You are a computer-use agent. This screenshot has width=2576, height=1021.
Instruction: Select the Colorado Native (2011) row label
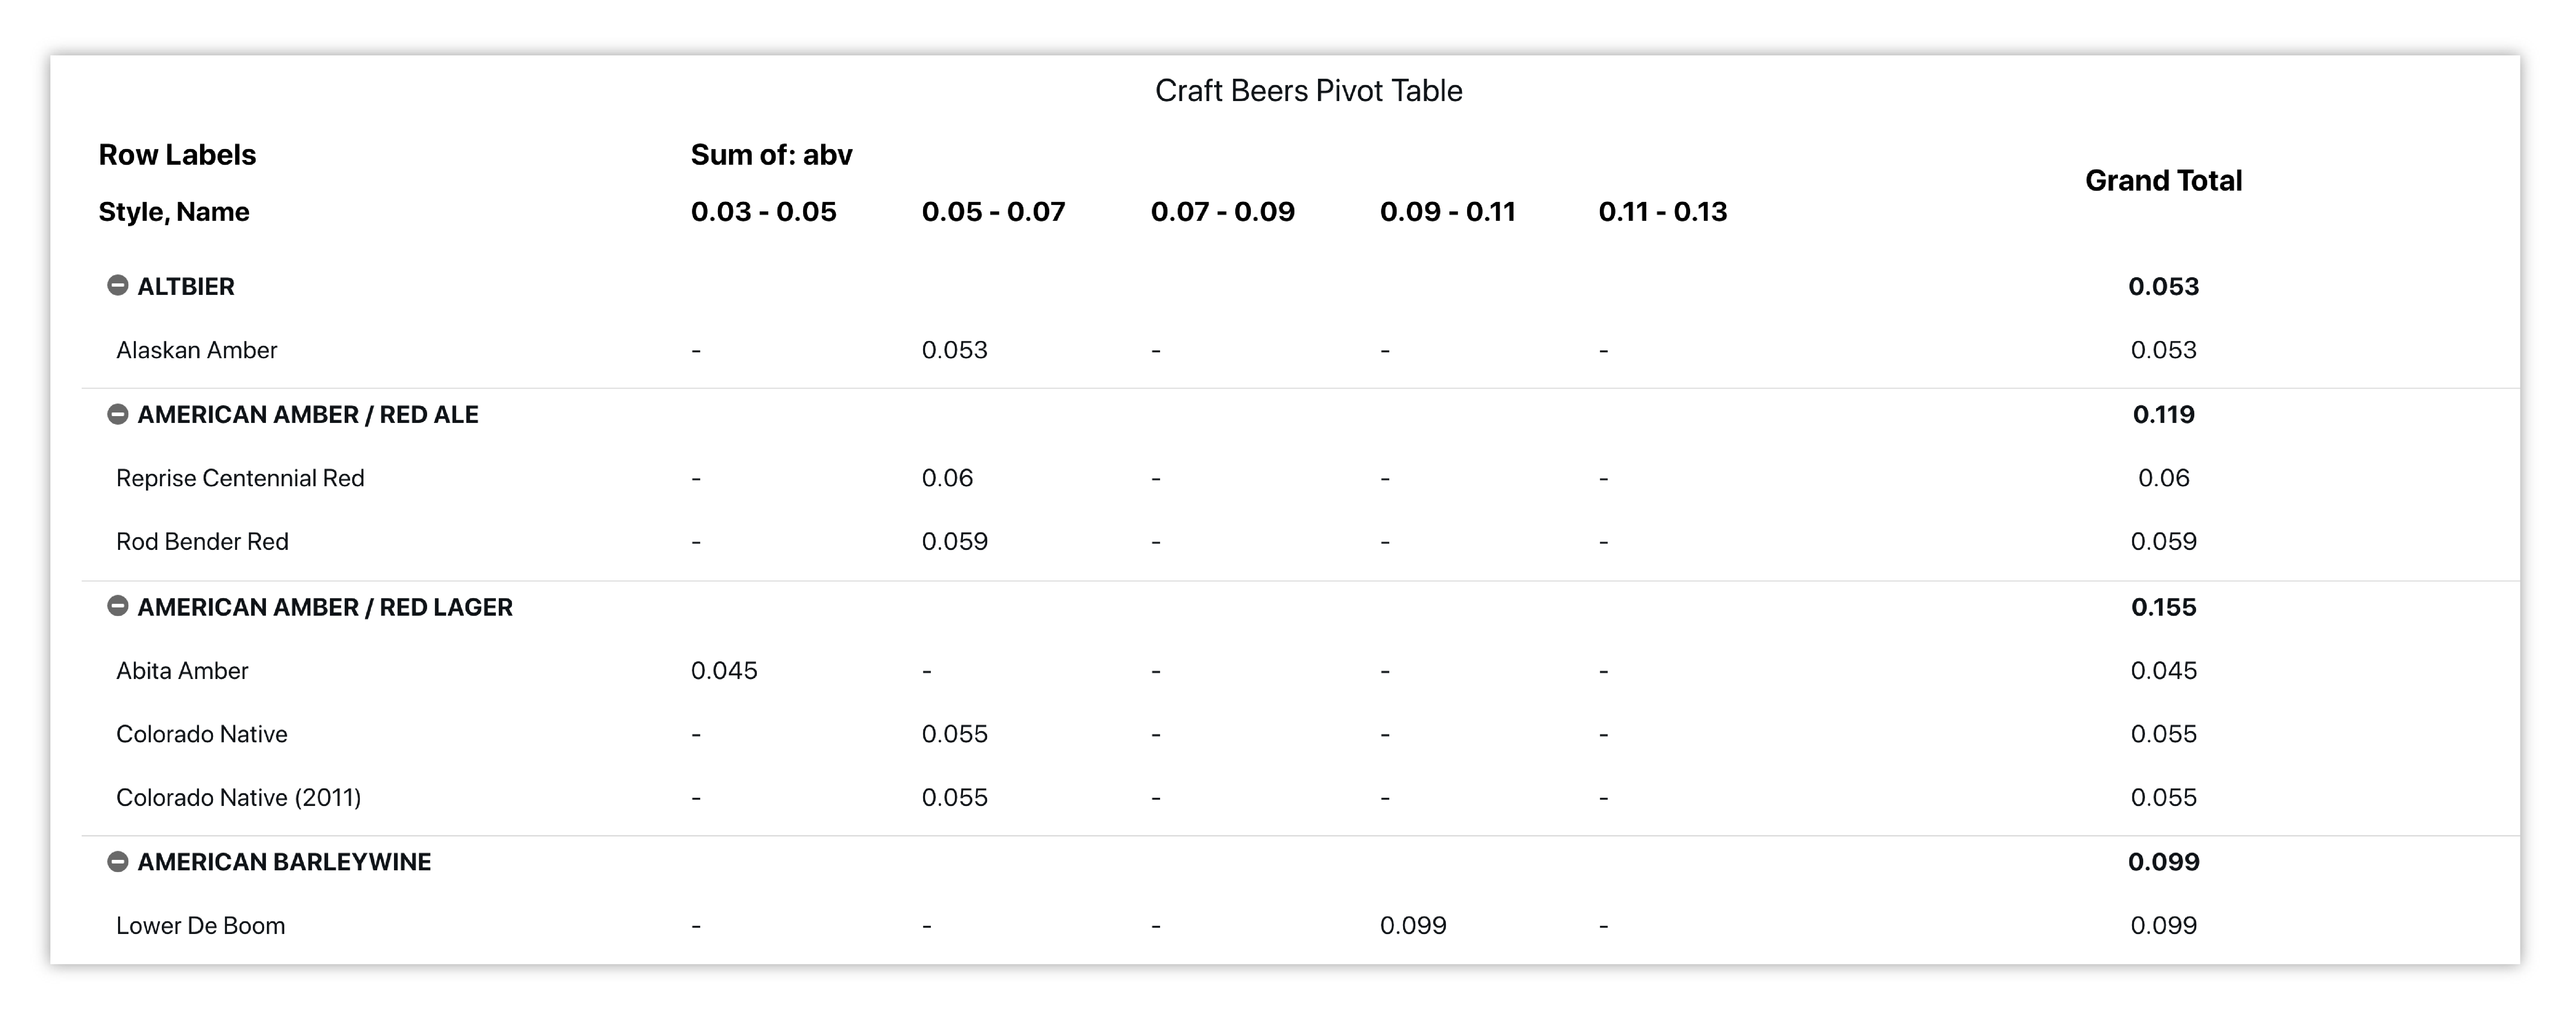(238, 797)
